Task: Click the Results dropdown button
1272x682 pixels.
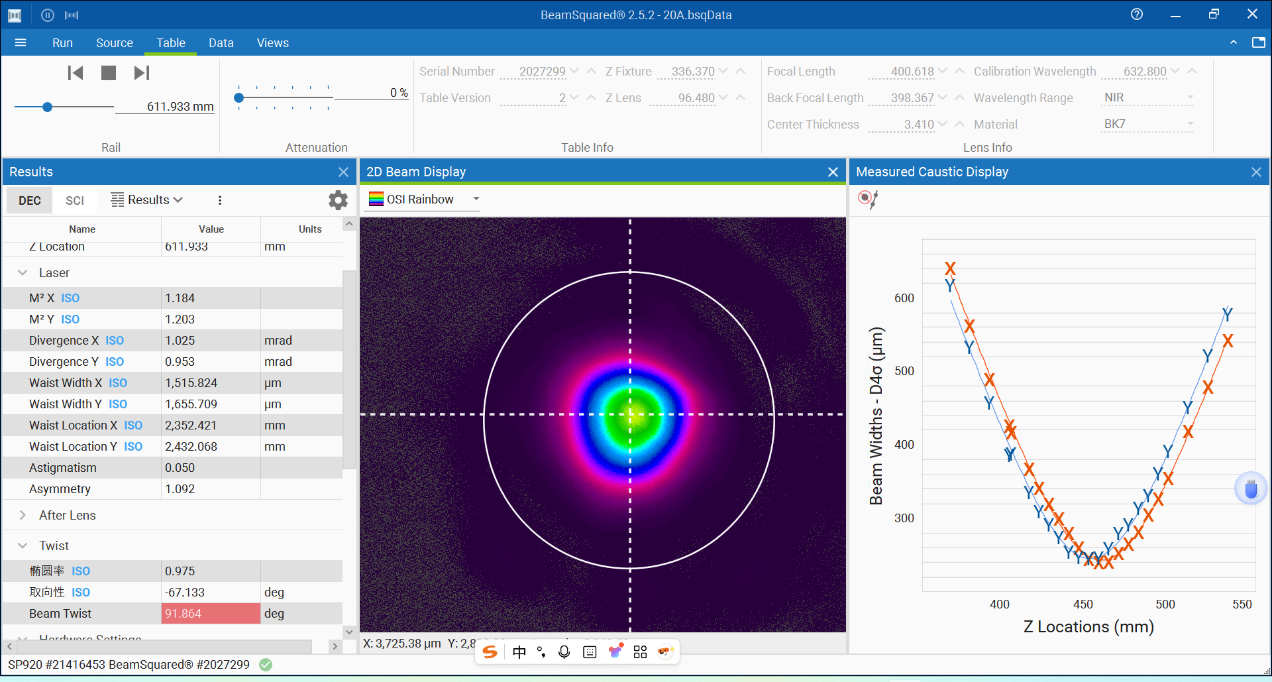Action: [x=147, y=200]
